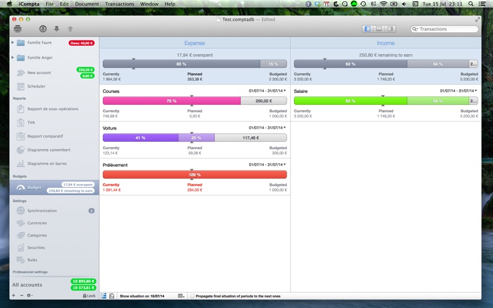The height and width of the screenshot is (308, 493).
Task: Click the up arrow toolbar icon
Action: pos(70,29)
